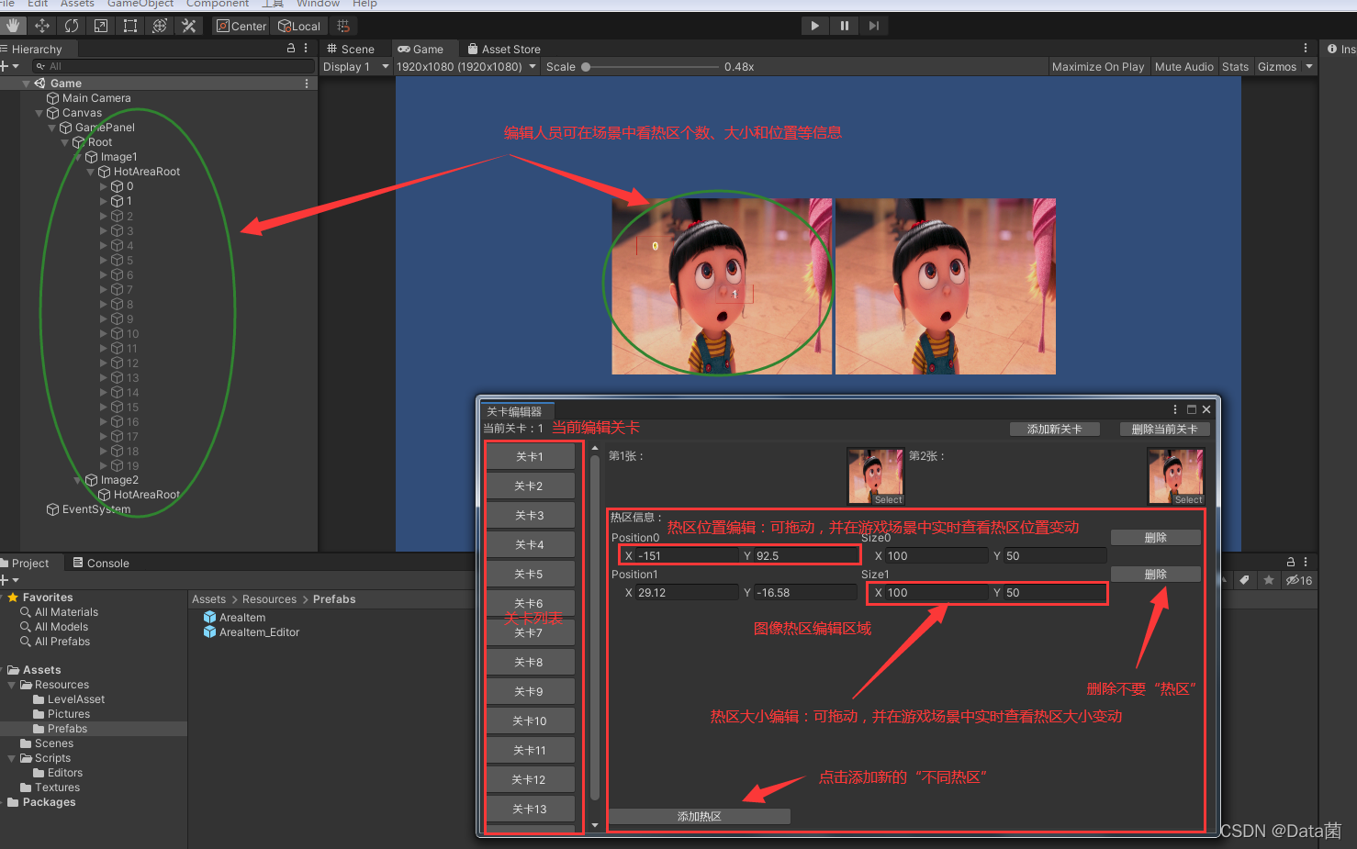Select 关卡3 in the level list
This screenshot has width=1357, height=849.
point(530,515)
